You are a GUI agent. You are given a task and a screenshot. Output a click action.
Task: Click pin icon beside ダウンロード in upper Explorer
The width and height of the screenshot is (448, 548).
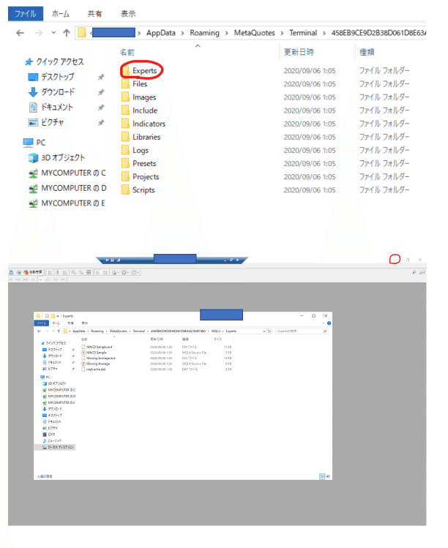coord(101,92)
